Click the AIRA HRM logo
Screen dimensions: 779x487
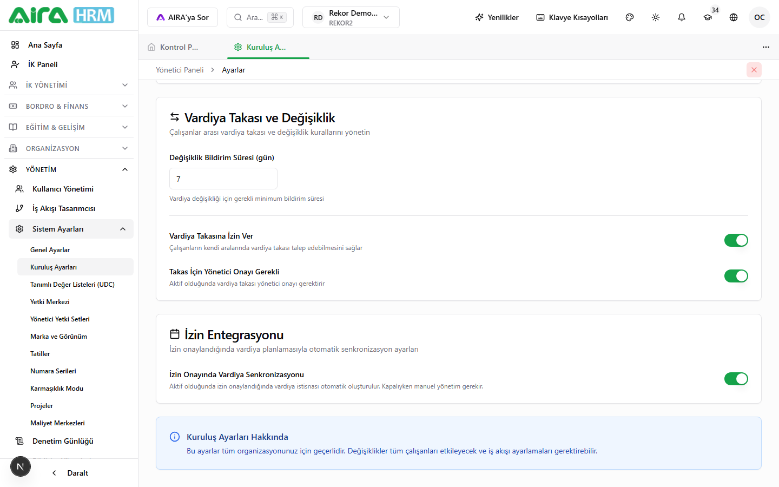pos(61,15)
